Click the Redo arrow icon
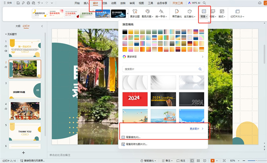 (47, 3)
